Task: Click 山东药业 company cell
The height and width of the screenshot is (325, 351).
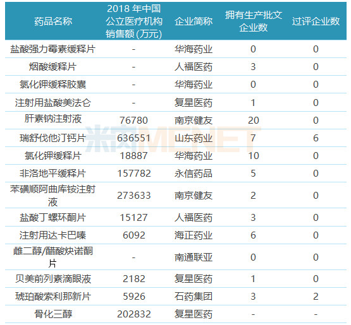Action: 194,138
